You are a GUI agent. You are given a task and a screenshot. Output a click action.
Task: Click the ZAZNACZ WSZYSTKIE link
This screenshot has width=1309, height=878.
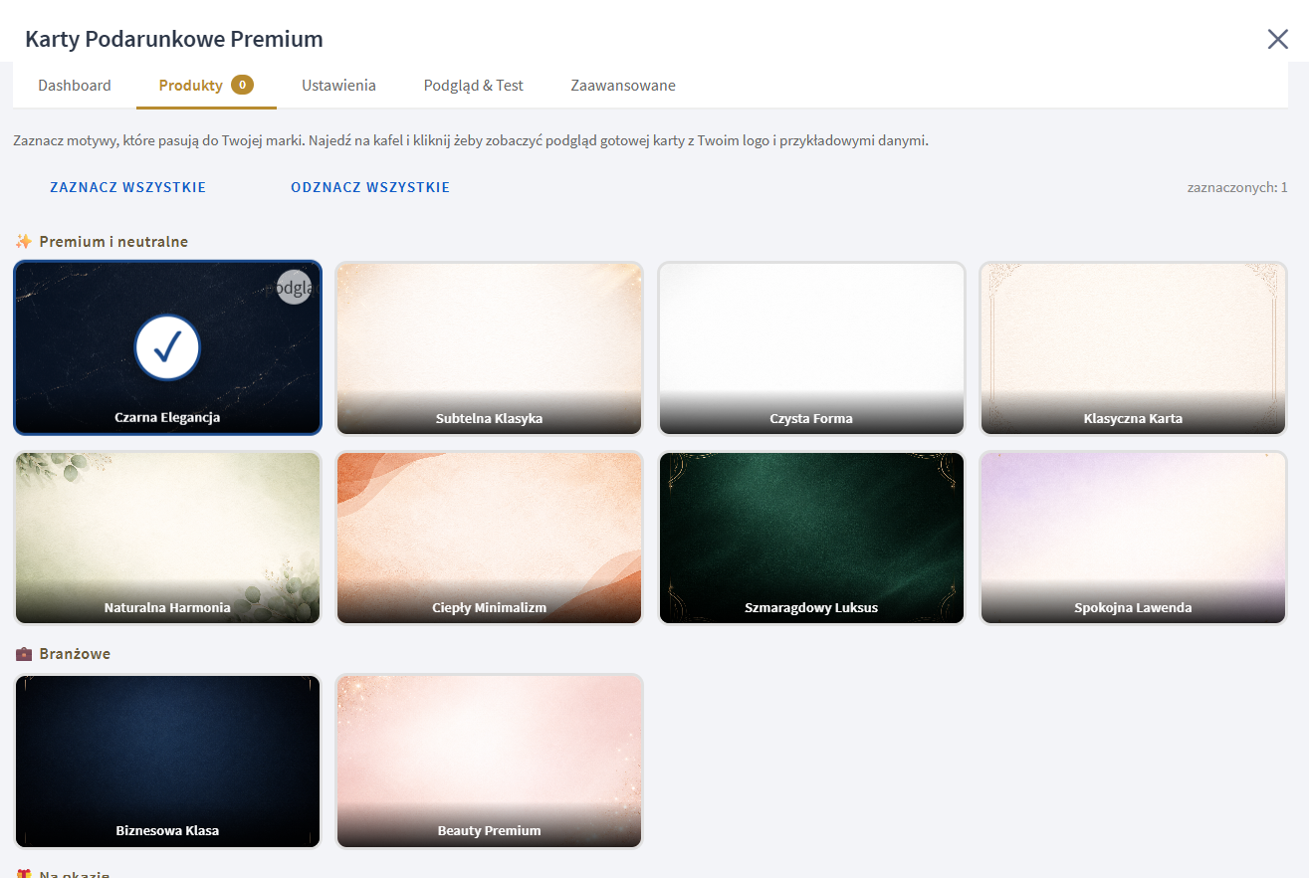coord(127,187)
